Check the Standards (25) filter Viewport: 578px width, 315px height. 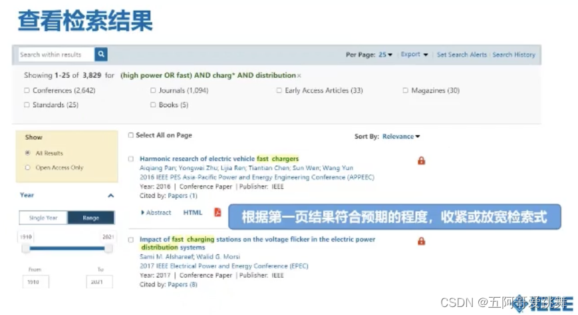[x=27, y=105]
